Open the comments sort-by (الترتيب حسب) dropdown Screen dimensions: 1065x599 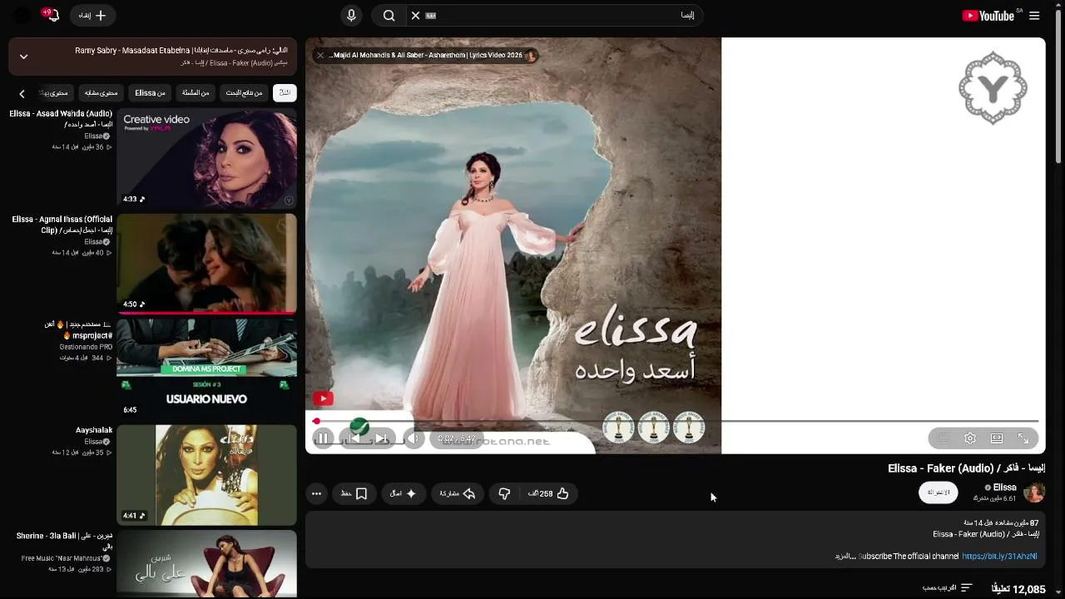[948, 588]
